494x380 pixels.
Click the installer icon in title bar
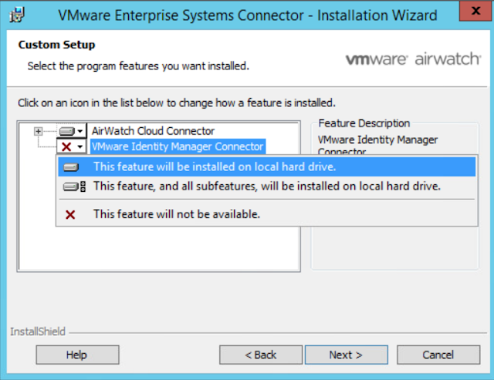coord(17,15)
